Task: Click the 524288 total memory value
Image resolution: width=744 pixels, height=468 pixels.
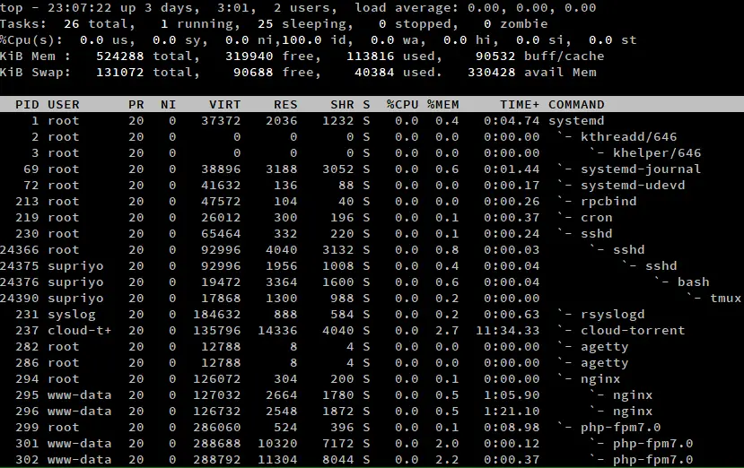Action: coord(120,56)
